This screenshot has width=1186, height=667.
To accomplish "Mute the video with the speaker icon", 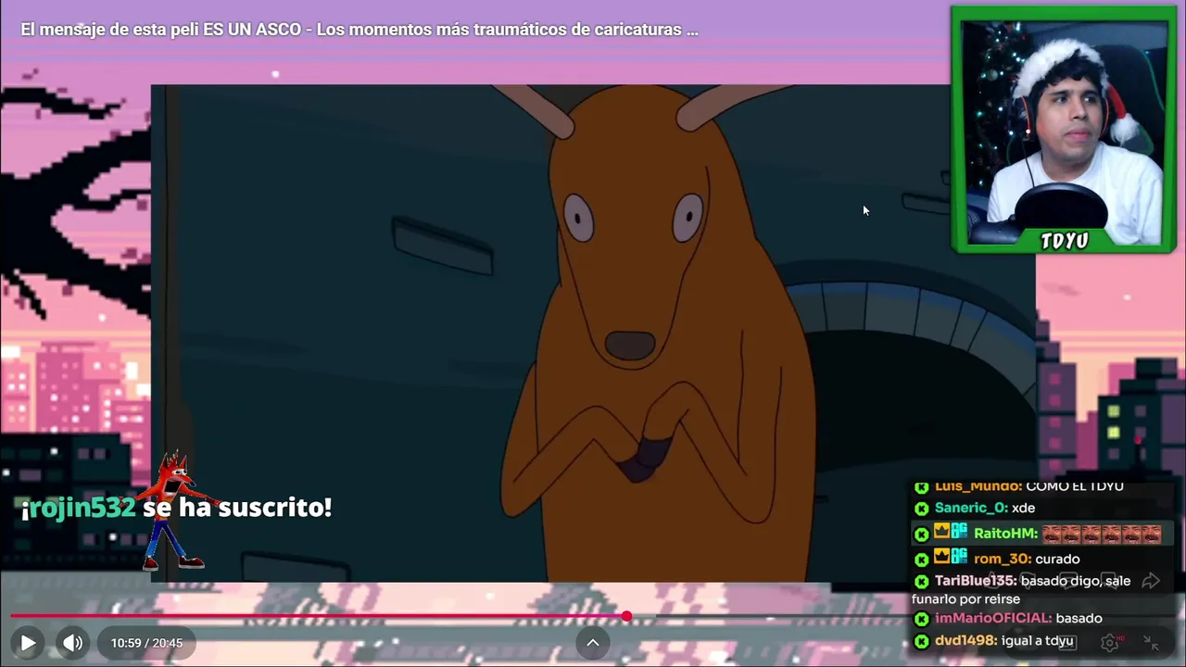I will (72, 642).
